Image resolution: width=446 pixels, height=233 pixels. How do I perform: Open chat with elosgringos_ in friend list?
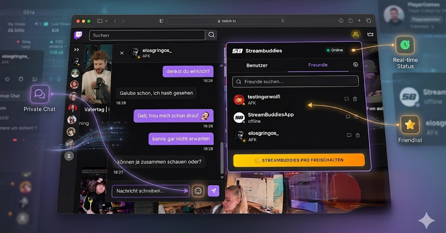tap(349, 135)
